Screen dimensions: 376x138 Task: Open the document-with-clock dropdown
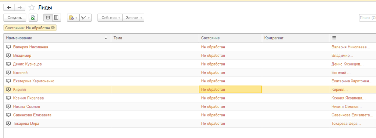(73, 18)
